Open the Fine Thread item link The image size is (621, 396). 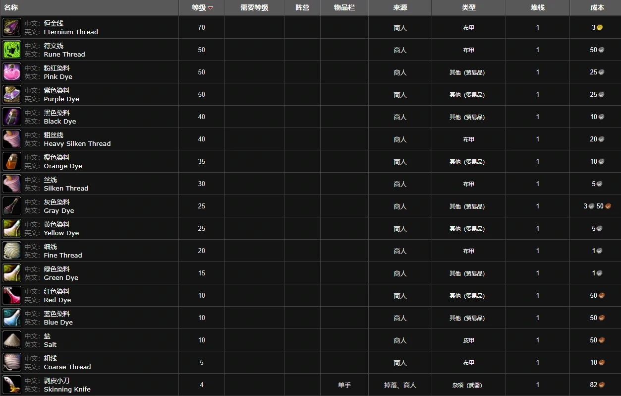(63, 255)
